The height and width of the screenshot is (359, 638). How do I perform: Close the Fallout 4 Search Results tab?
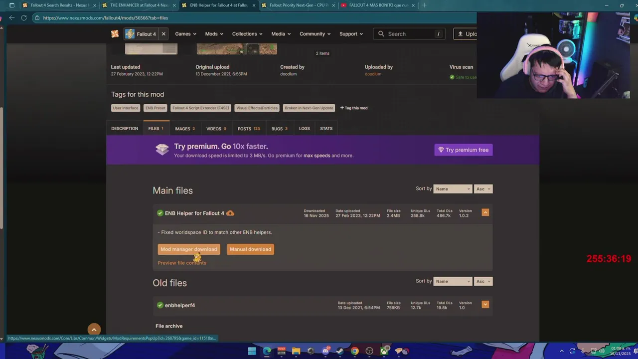click(x=95, y=5)
